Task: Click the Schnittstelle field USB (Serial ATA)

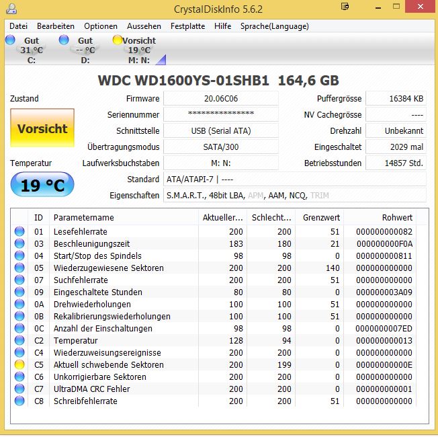Action: click(x=220, y=130)
